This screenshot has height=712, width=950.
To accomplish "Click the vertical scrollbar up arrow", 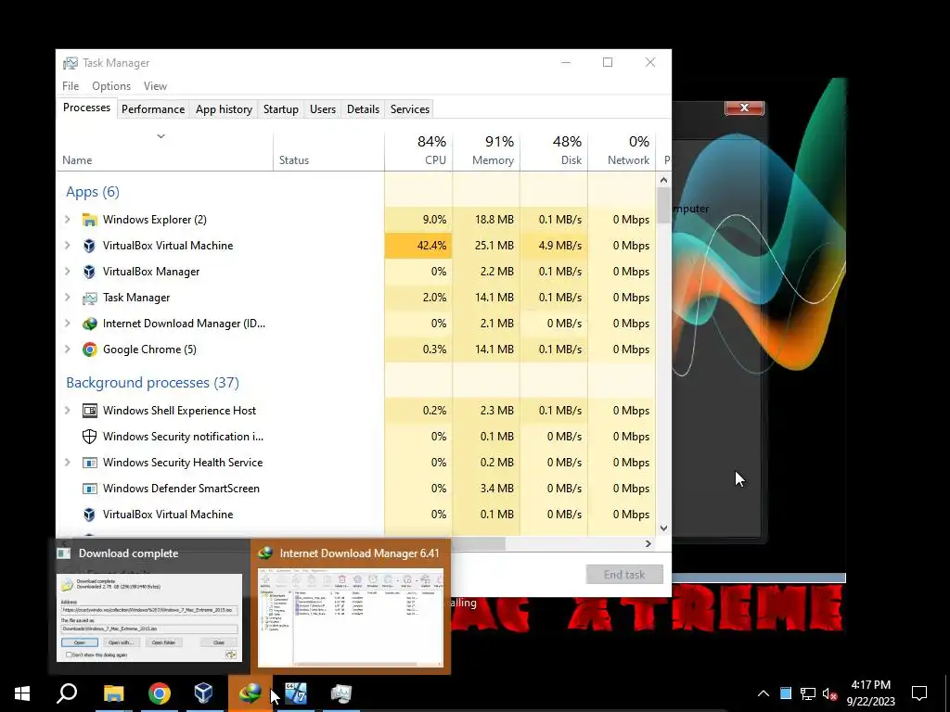I will (664, 180).
